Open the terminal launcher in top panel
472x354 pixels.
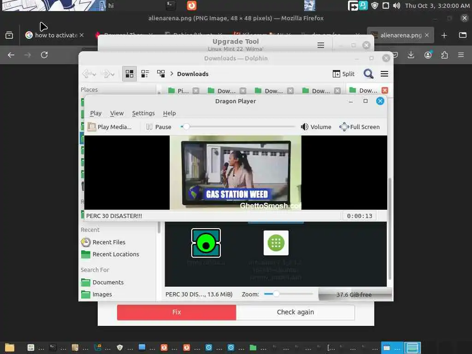(x=171, y=6)
